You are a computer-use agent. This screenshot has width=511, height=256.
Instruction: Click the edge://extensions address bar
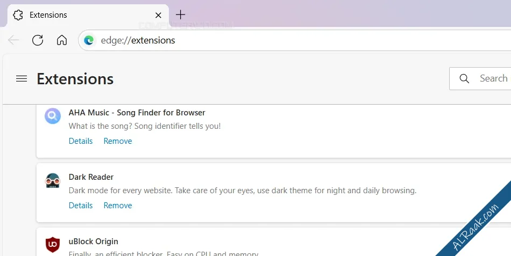[295, 40]
